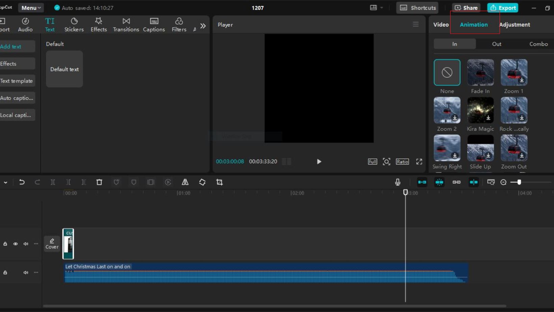Play the video preview
The image size is (554, 312).
point(319,162)
